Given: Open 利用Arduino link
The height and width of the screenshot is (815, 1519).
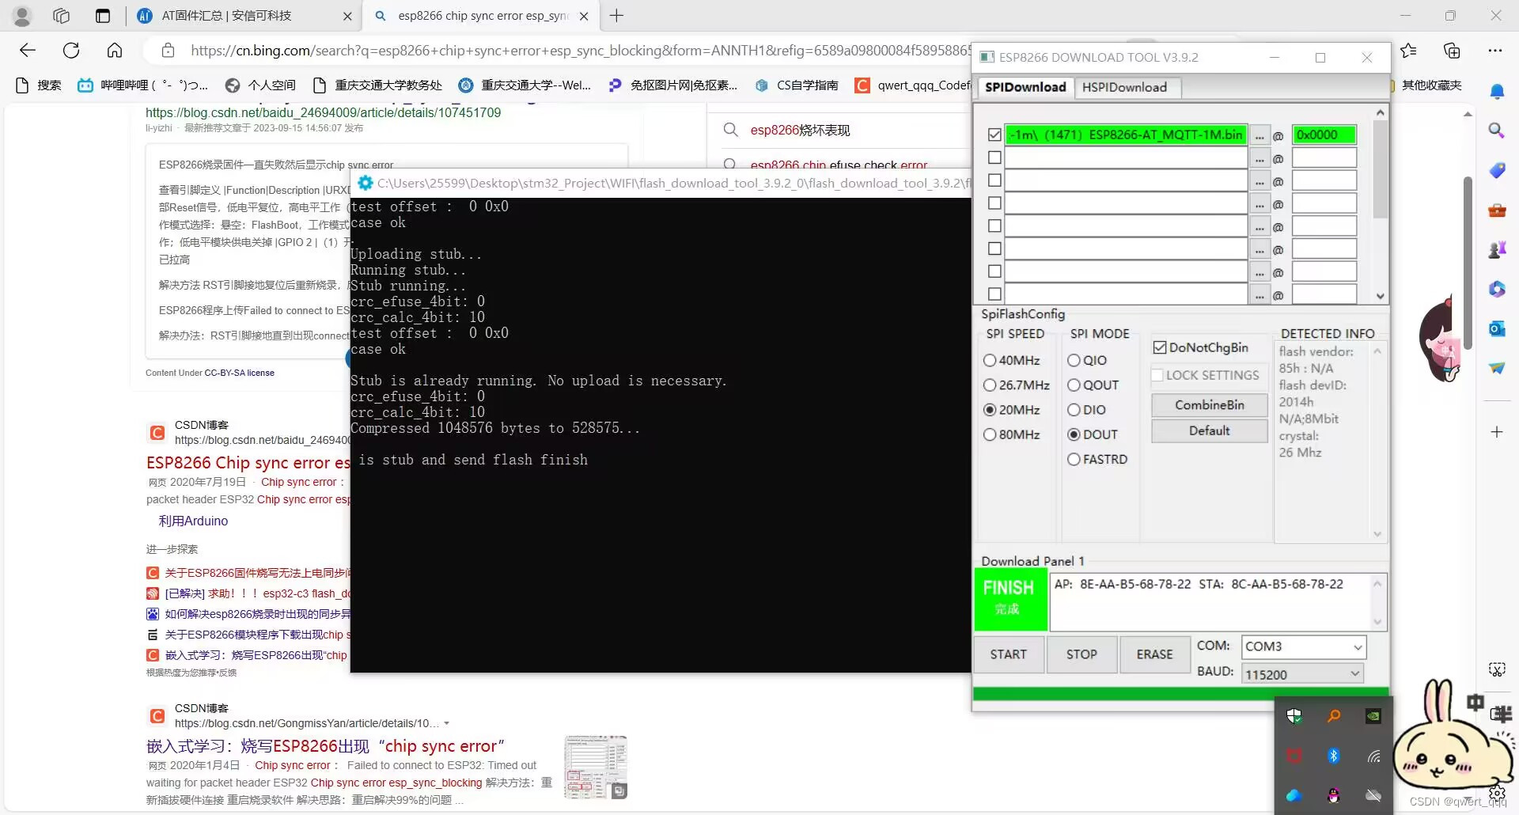Looking at the screenshot, I should click(193, 521).
